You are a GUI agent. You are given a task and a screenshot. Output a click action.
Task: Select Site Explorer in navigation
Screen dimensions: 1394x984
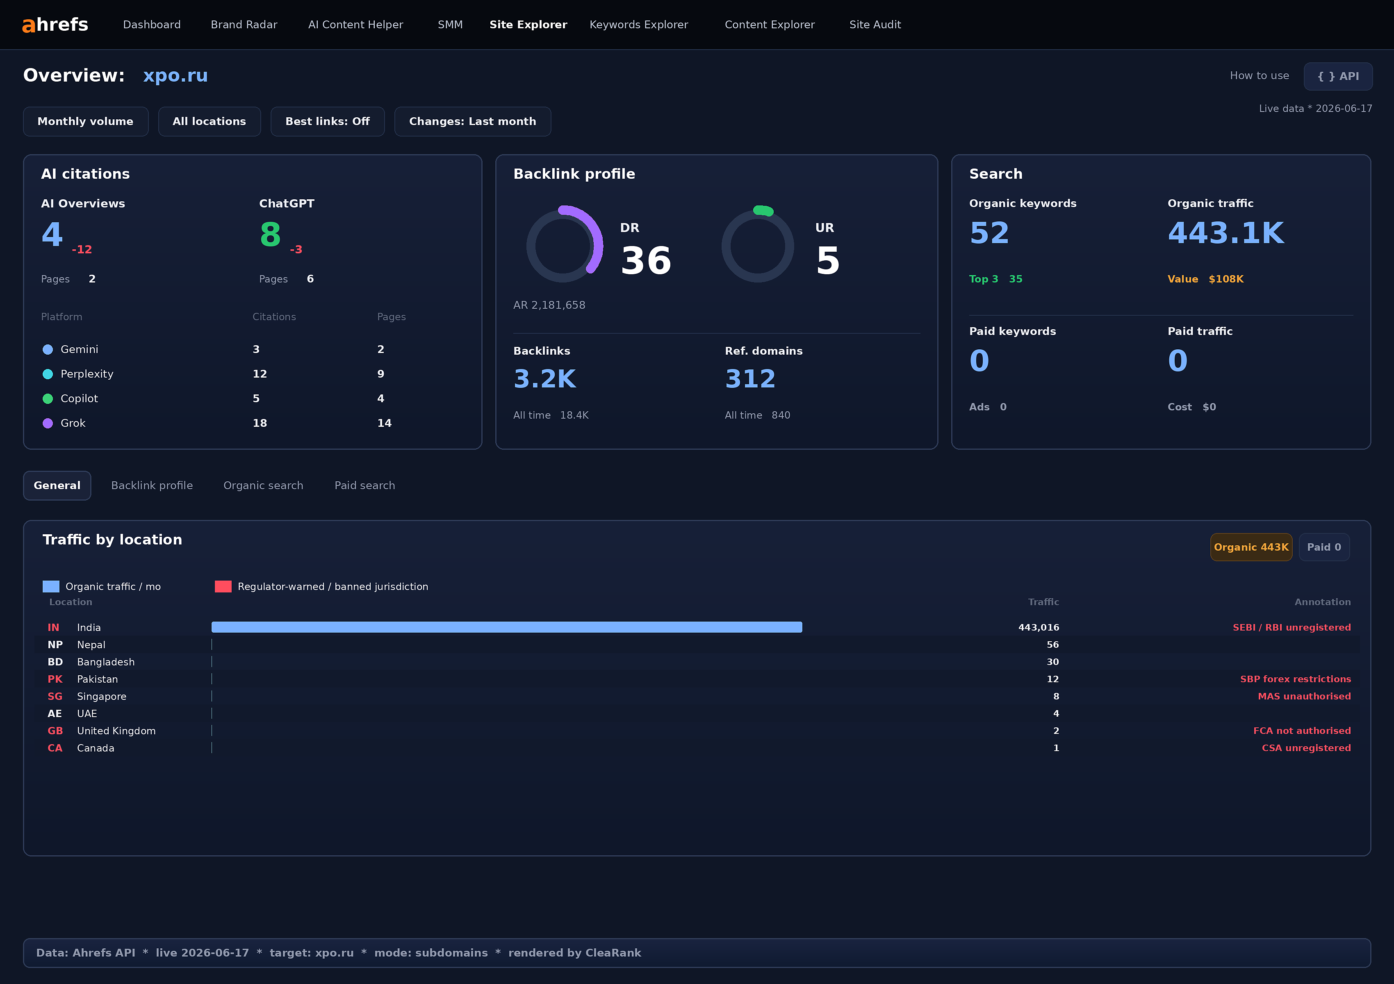point(528,25)
